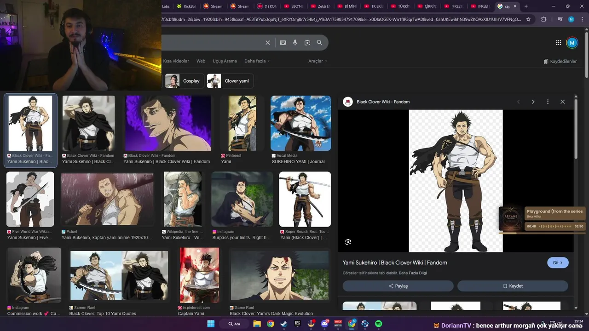Open the Chrome profile icon in toolbar
589x331 pixels.
click(x=571, y=19)
